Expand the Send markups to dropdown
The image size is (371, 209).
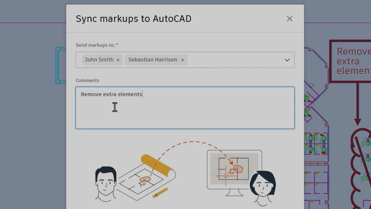tap(287, 60)
